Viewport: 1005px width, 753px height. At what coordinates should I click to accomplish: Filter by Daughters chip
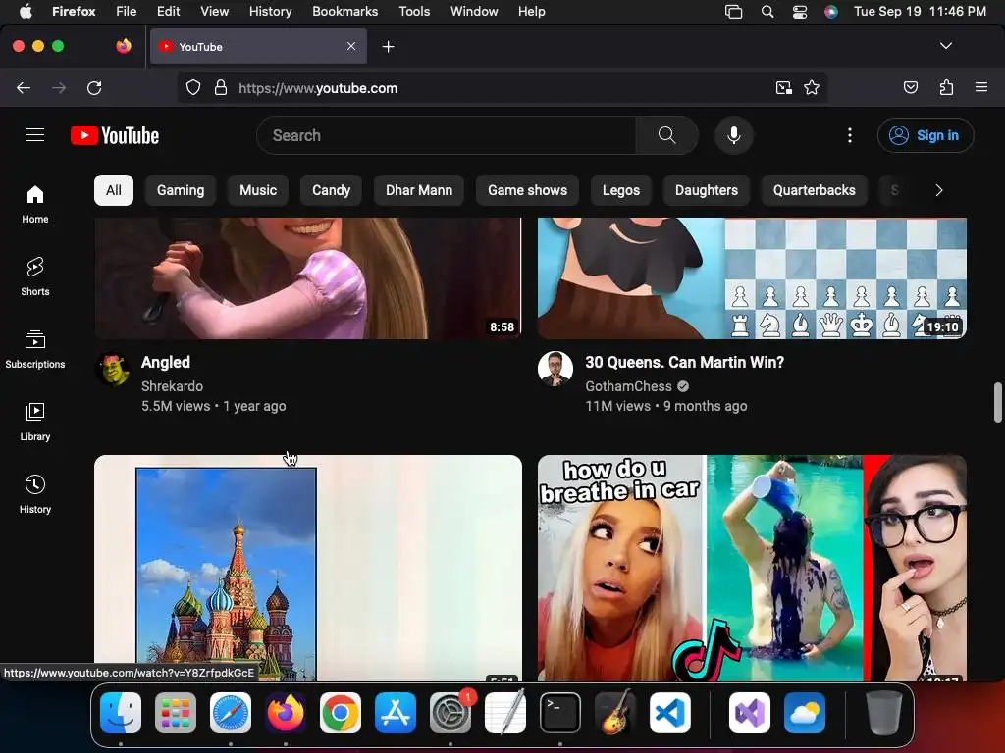[707, 190]
